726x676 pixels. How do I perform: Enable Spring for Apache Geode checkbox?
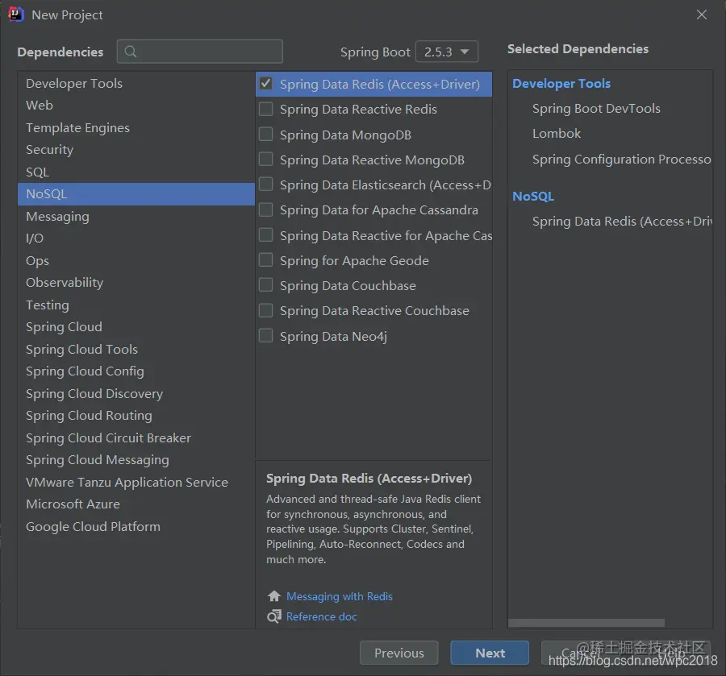pyautogui.click(x=265, y=260)
